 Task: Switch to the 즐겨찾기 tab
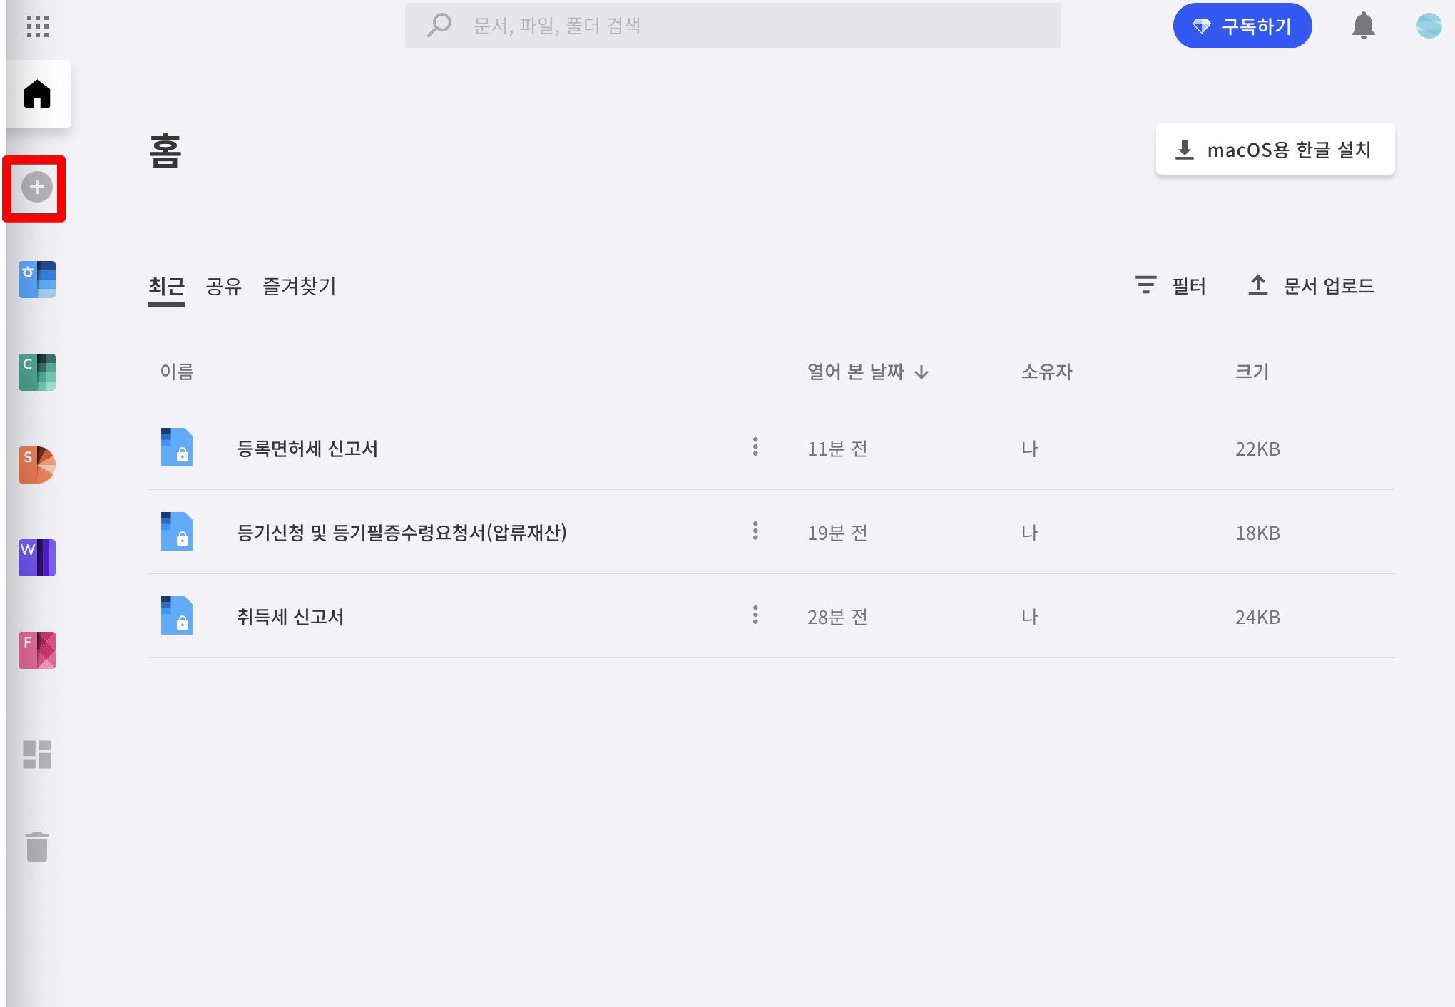point(299,287)
